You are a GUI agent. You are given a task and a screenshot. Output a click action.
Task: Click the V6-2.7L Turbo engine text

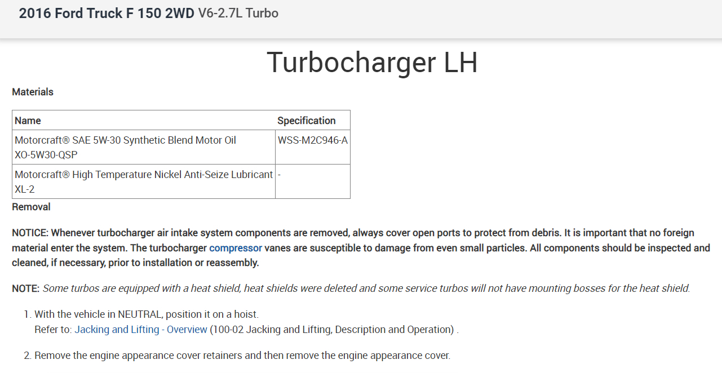(x=238, y=14)
